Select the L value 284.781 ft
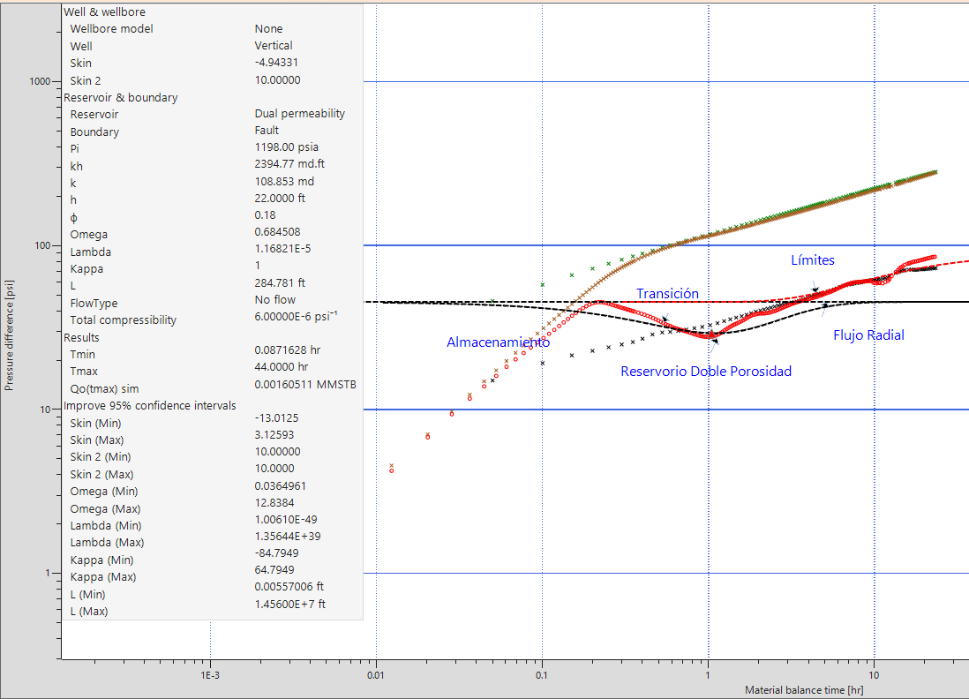The width and height of the screenshot is (969, 699). tap(280, 284)
